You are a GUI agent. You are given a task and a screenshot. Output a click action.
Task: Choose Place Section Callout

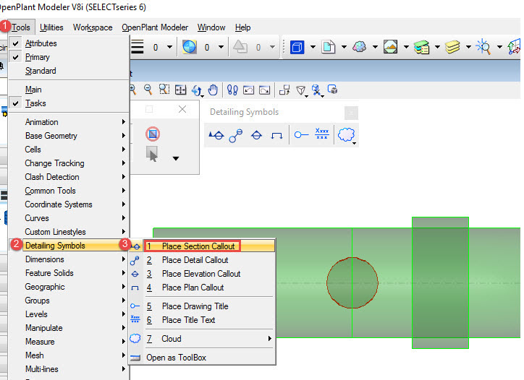click(202, 246)
